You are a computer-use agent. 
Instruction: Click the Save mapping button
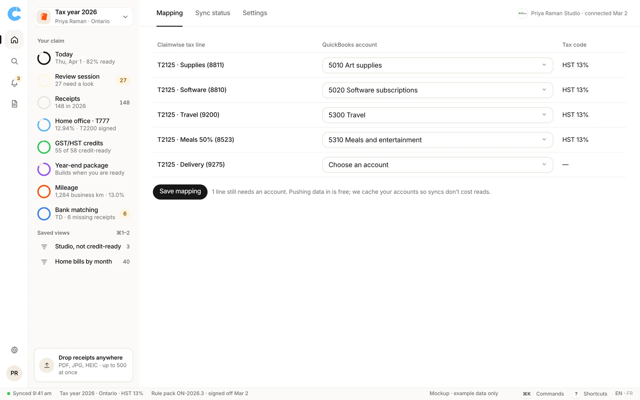pyautogui.click(x=180, y=192)
